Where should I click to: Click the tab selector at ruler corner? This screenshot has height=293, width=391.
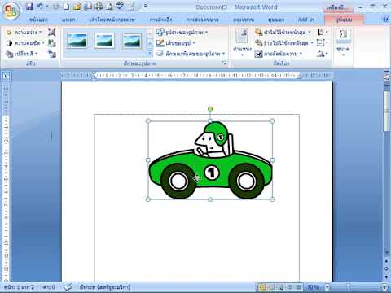[6, 76]
